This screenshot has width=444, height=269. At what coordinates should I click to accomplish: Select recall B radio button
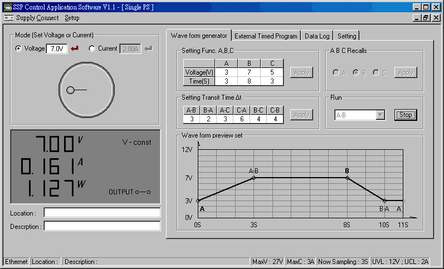[x=357, y=72]
